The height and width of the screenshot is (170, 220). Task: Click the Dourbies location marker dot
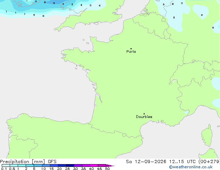[x=144, y=114]
